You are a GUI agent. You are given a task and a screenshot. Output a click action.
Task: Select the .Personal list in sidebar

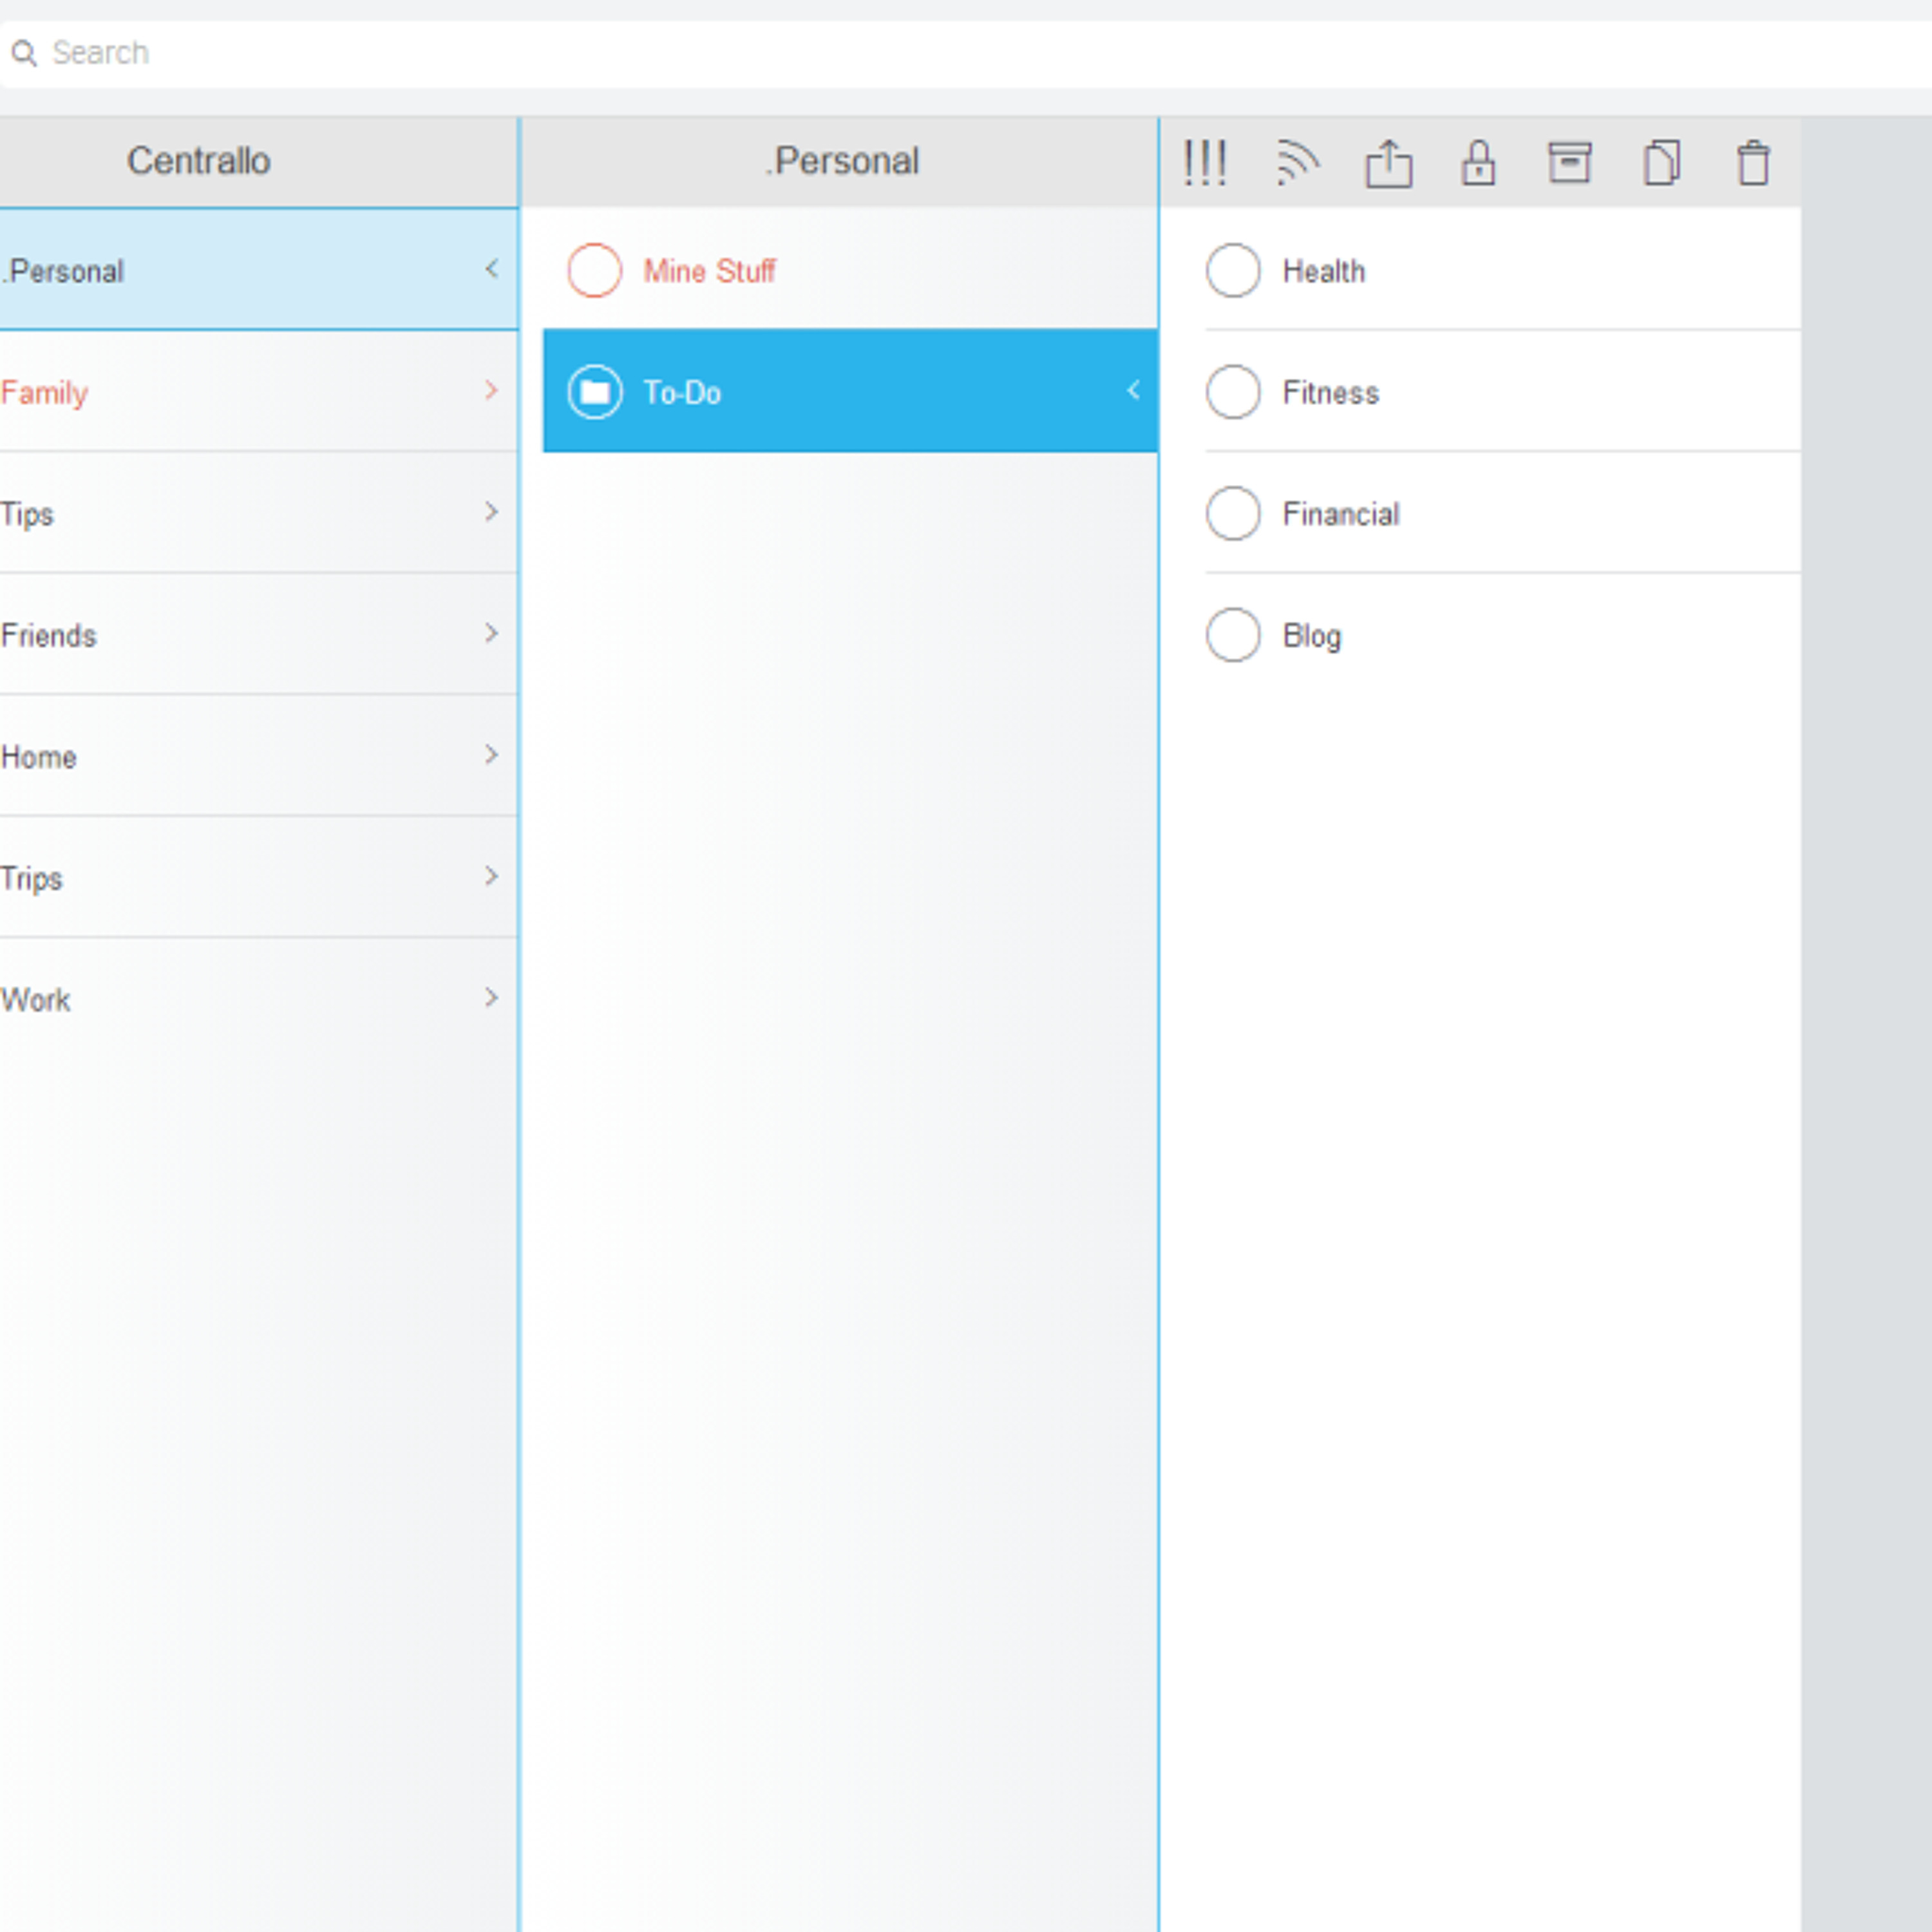[259, 270]
